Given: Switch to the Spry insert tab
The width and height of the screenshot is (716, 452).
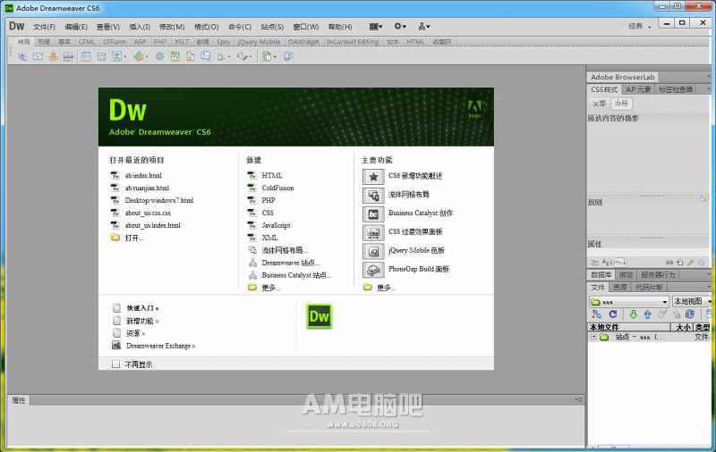Looking at the screenshot, I should tap(223, 41).
